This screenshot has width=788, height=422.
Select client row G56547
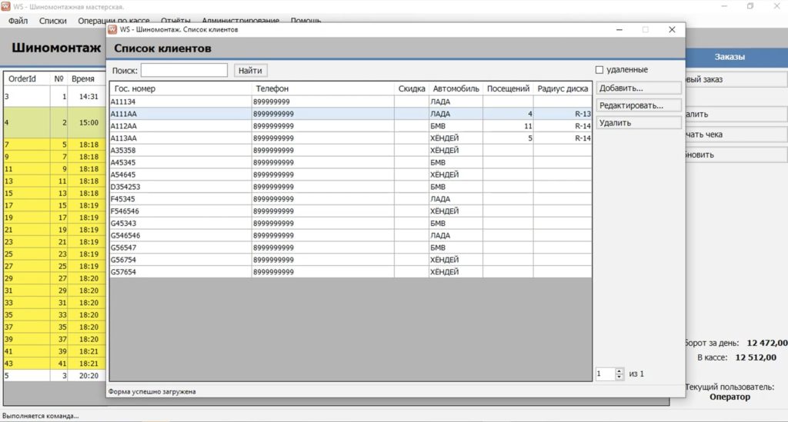(351, 248)
